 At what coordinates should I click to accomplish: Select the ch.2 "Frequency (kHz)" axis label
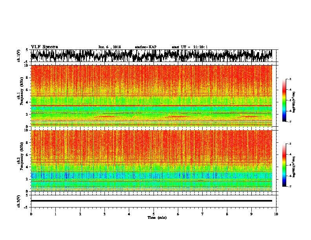[x=22, y=156]
